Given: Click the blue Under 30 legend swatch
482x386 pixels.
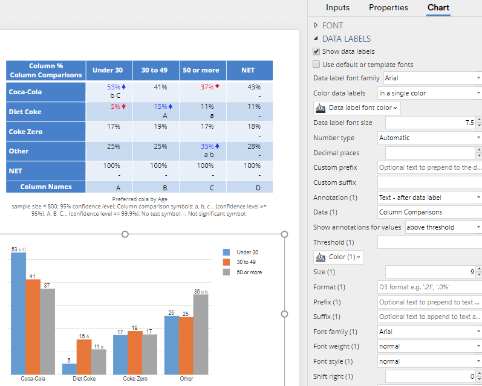Looking at the screenshot, I should pos(227,253).
